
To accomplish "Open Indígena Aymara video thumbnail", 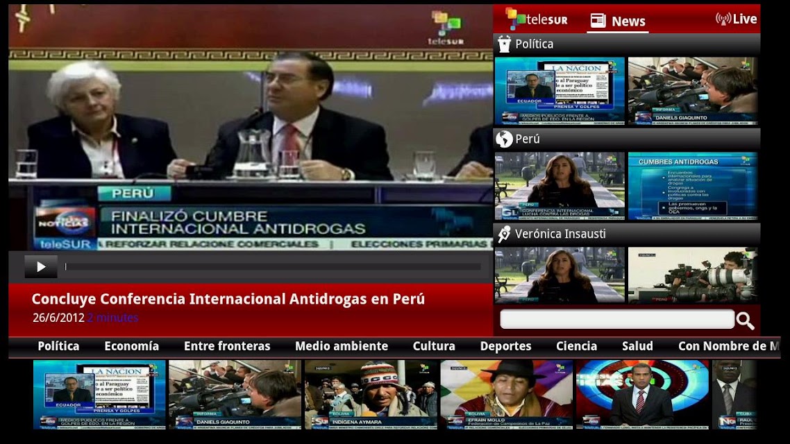I will click(371, 395).
